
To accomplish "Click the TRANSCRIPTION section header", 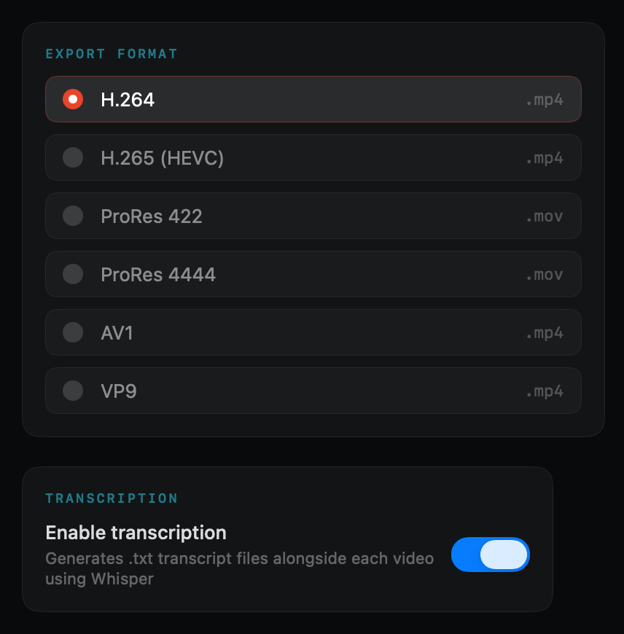I will point(111,498).
